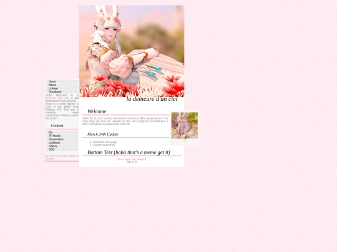
Task: Go to the About page
Action: pos(62,85)
